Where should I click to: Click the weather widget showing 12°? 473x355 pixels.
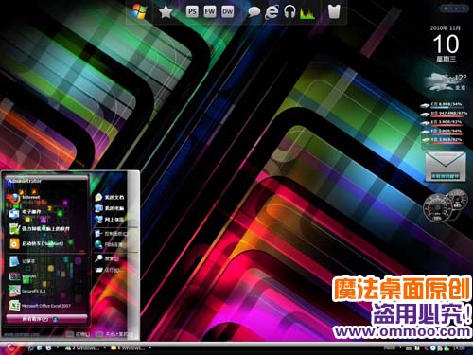coord(446,81)
